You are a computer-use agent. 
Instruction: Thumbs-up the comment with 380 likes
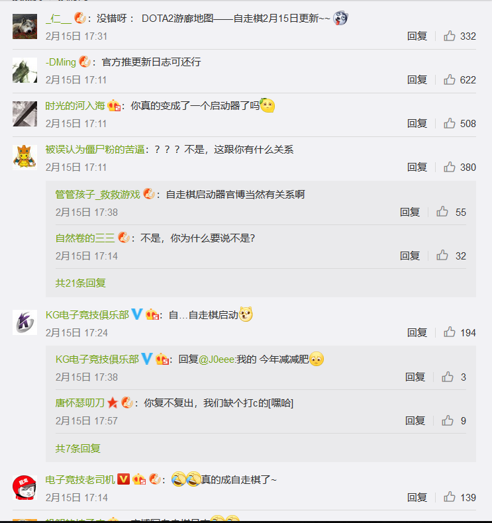tap(450, 167)
